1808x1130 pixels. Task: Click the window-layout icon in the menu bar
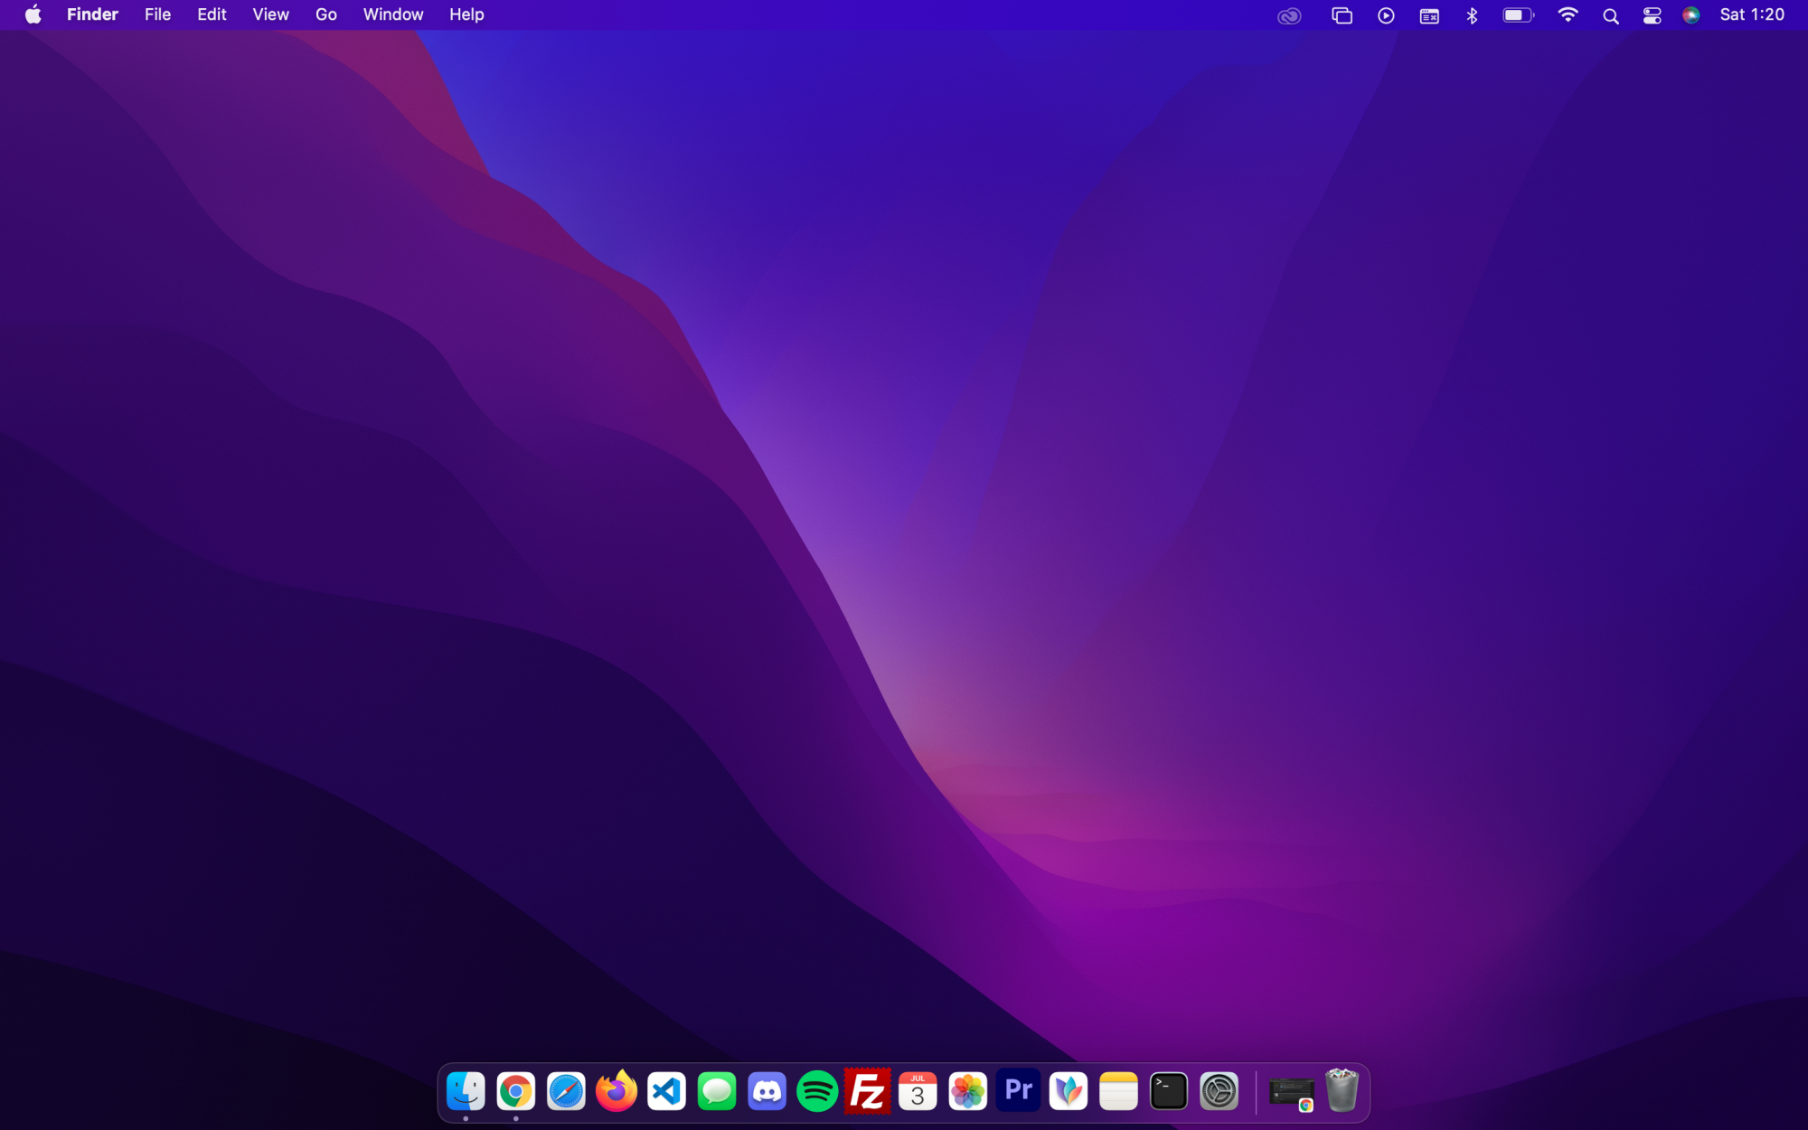tap(1429, 15)
